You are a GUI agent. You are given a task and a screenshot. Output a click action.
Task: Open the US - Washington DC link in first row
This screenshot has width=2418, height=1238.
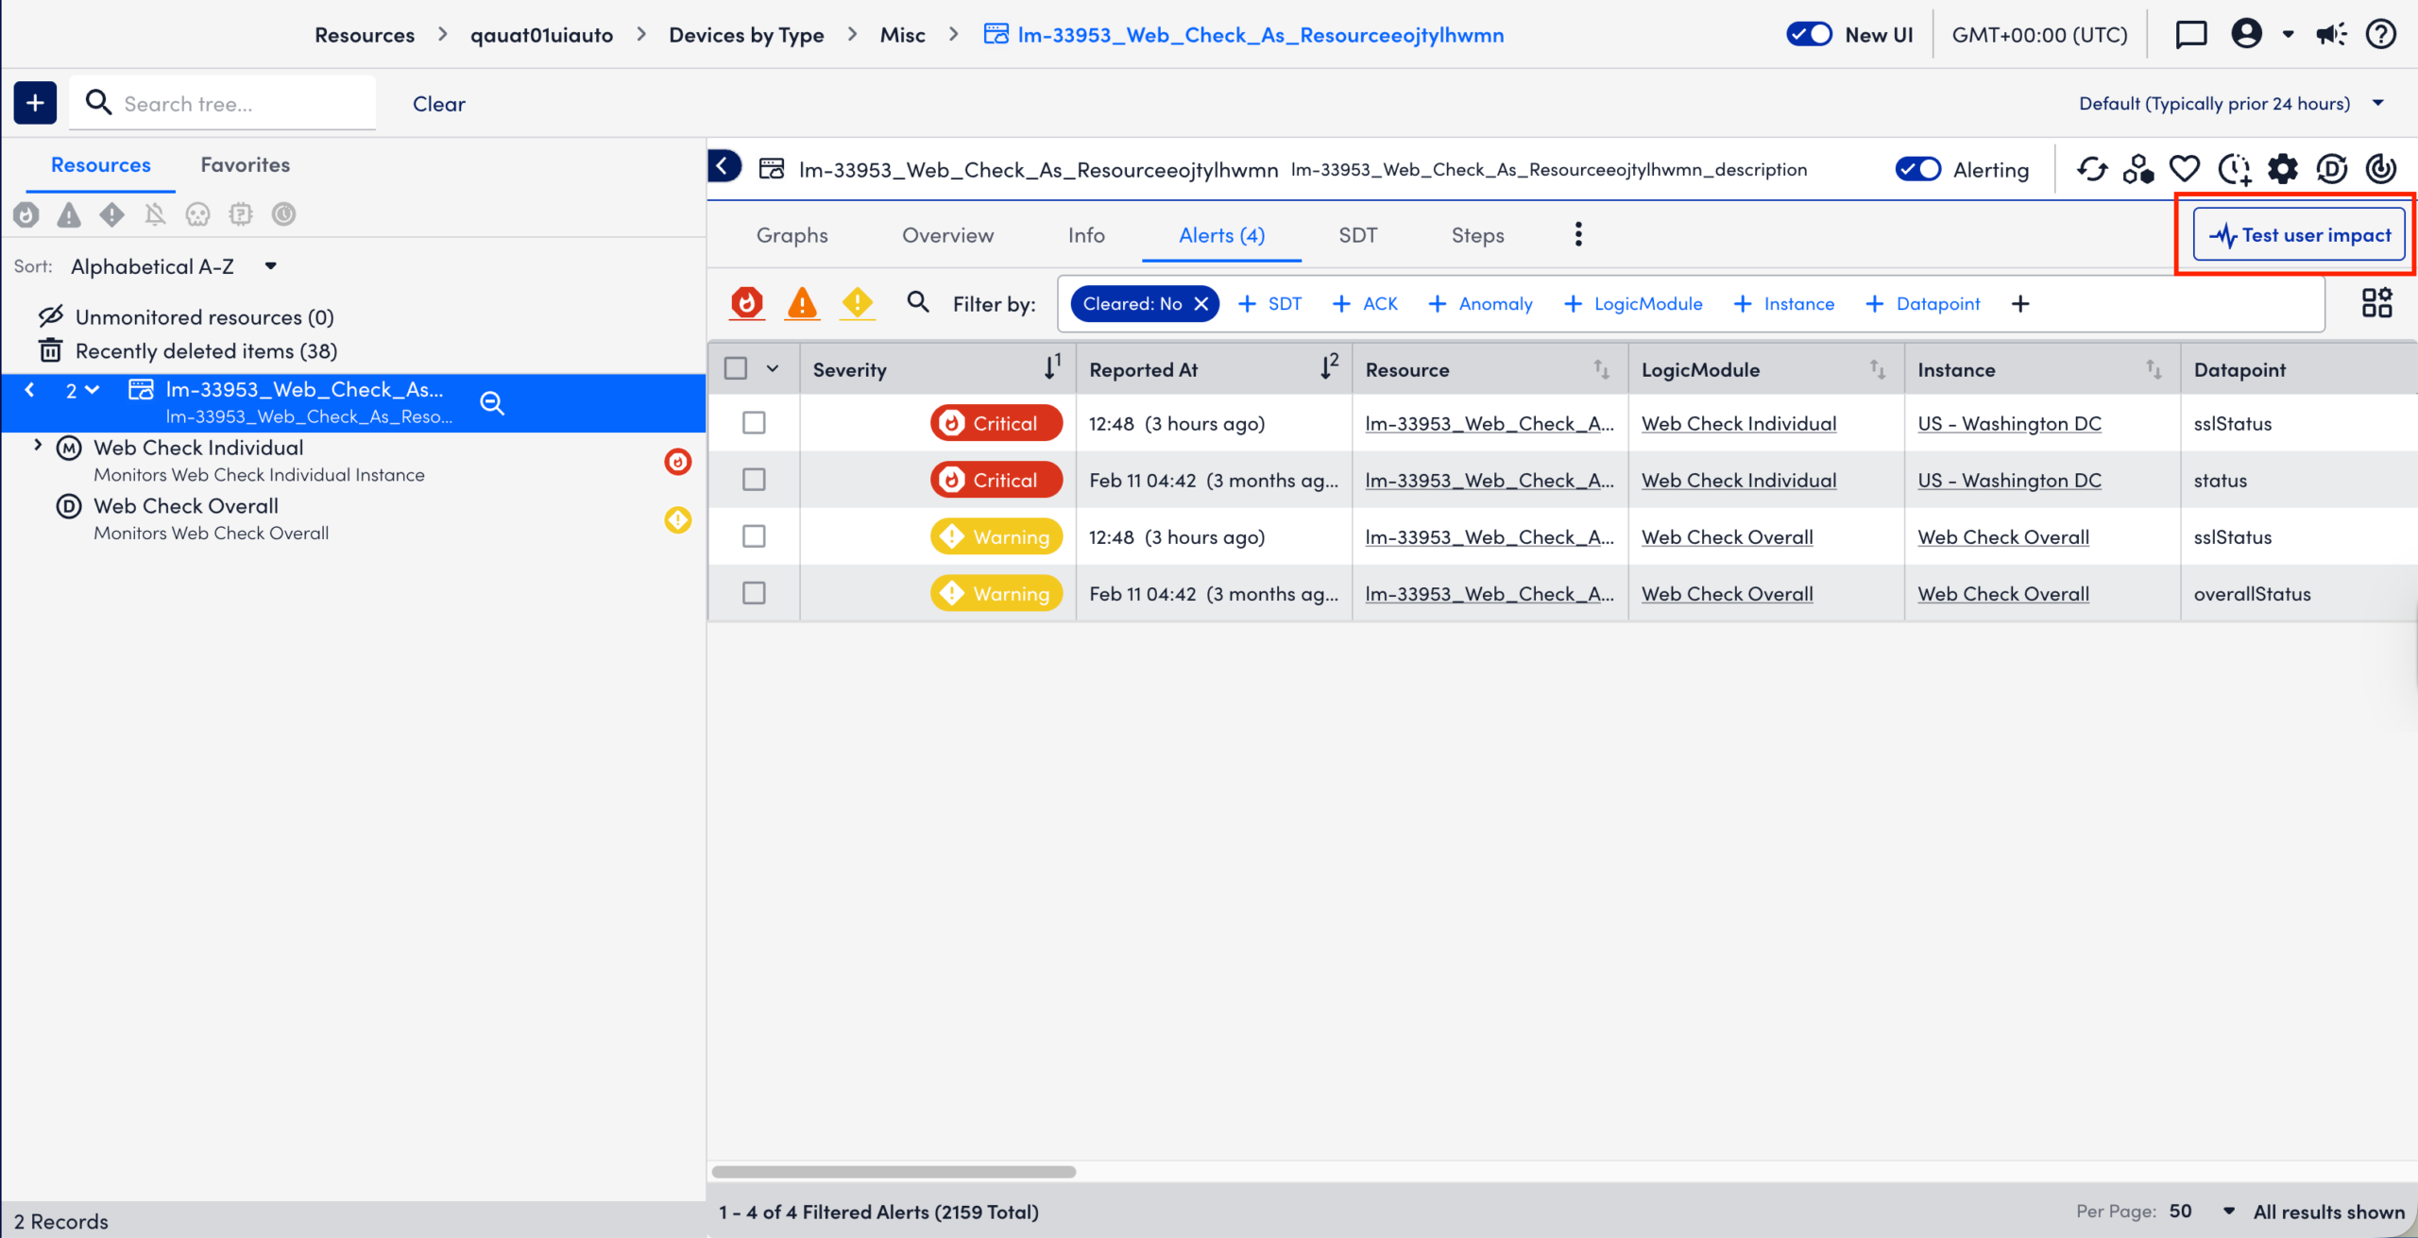click(2009, 423)
